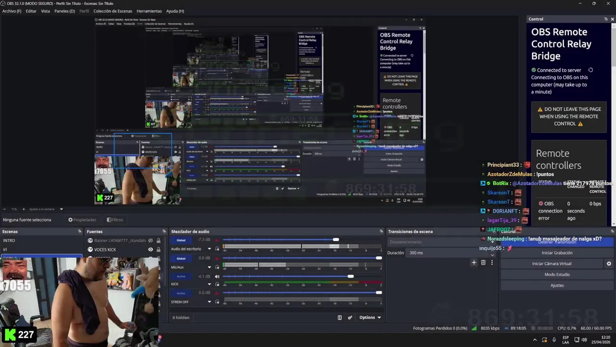Viewport: 616px width, 347px height.
Task: Open the Vista menu
Action: pos(45,11)
